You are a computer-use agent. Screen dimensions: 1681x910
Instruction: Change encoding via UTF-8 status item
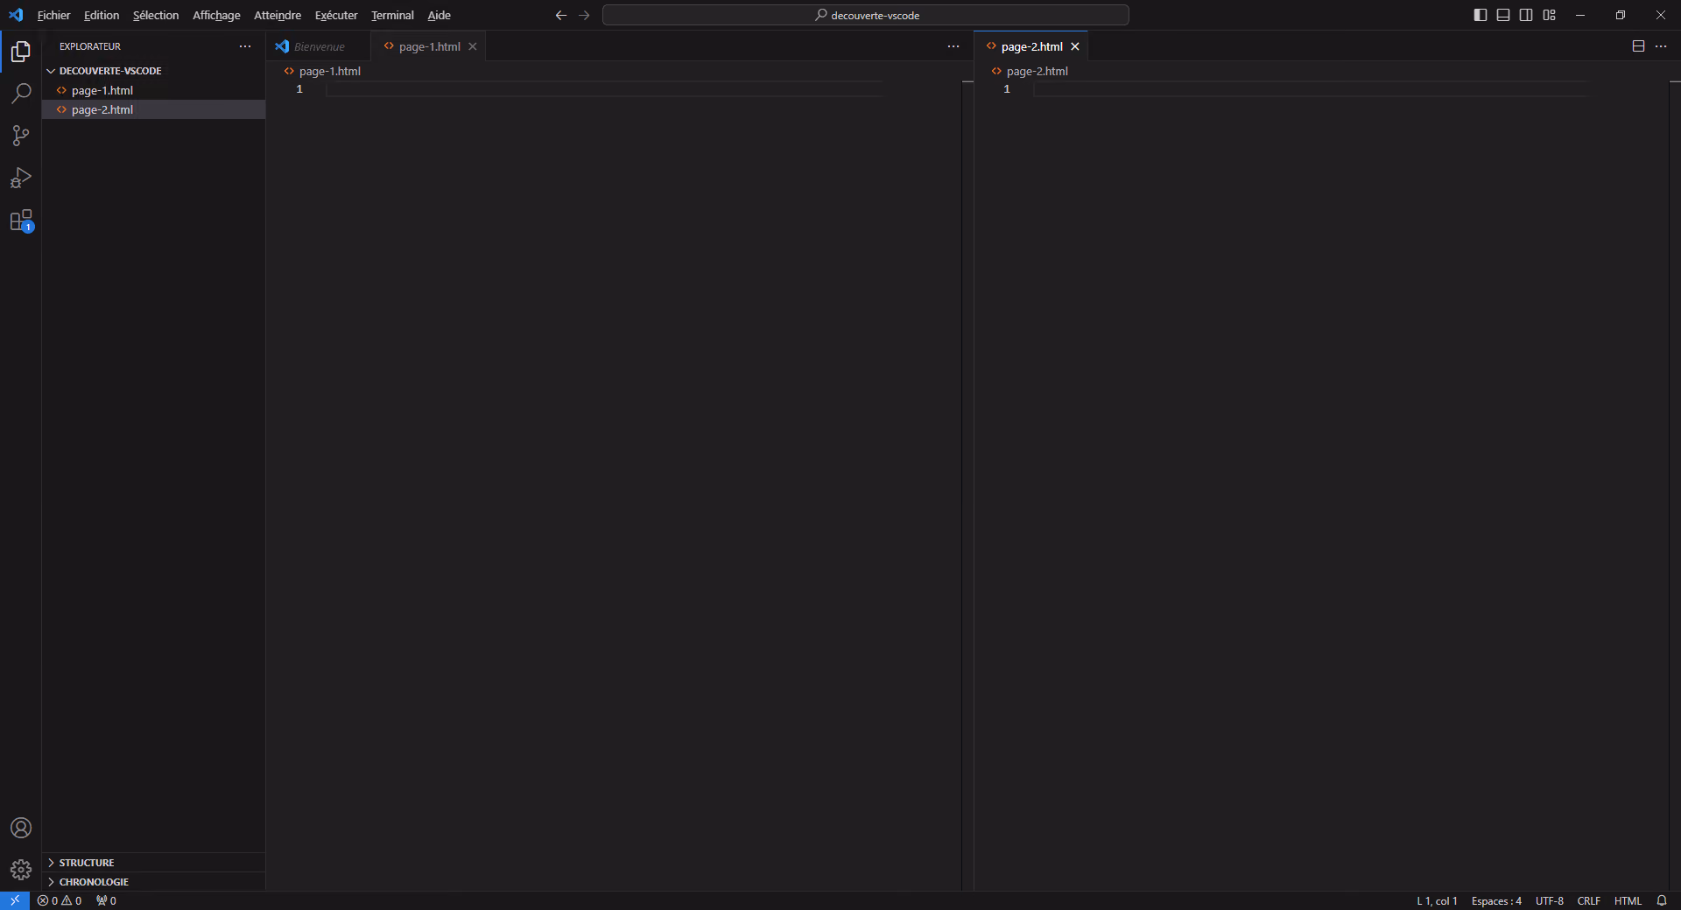(x=1549, y=900)
